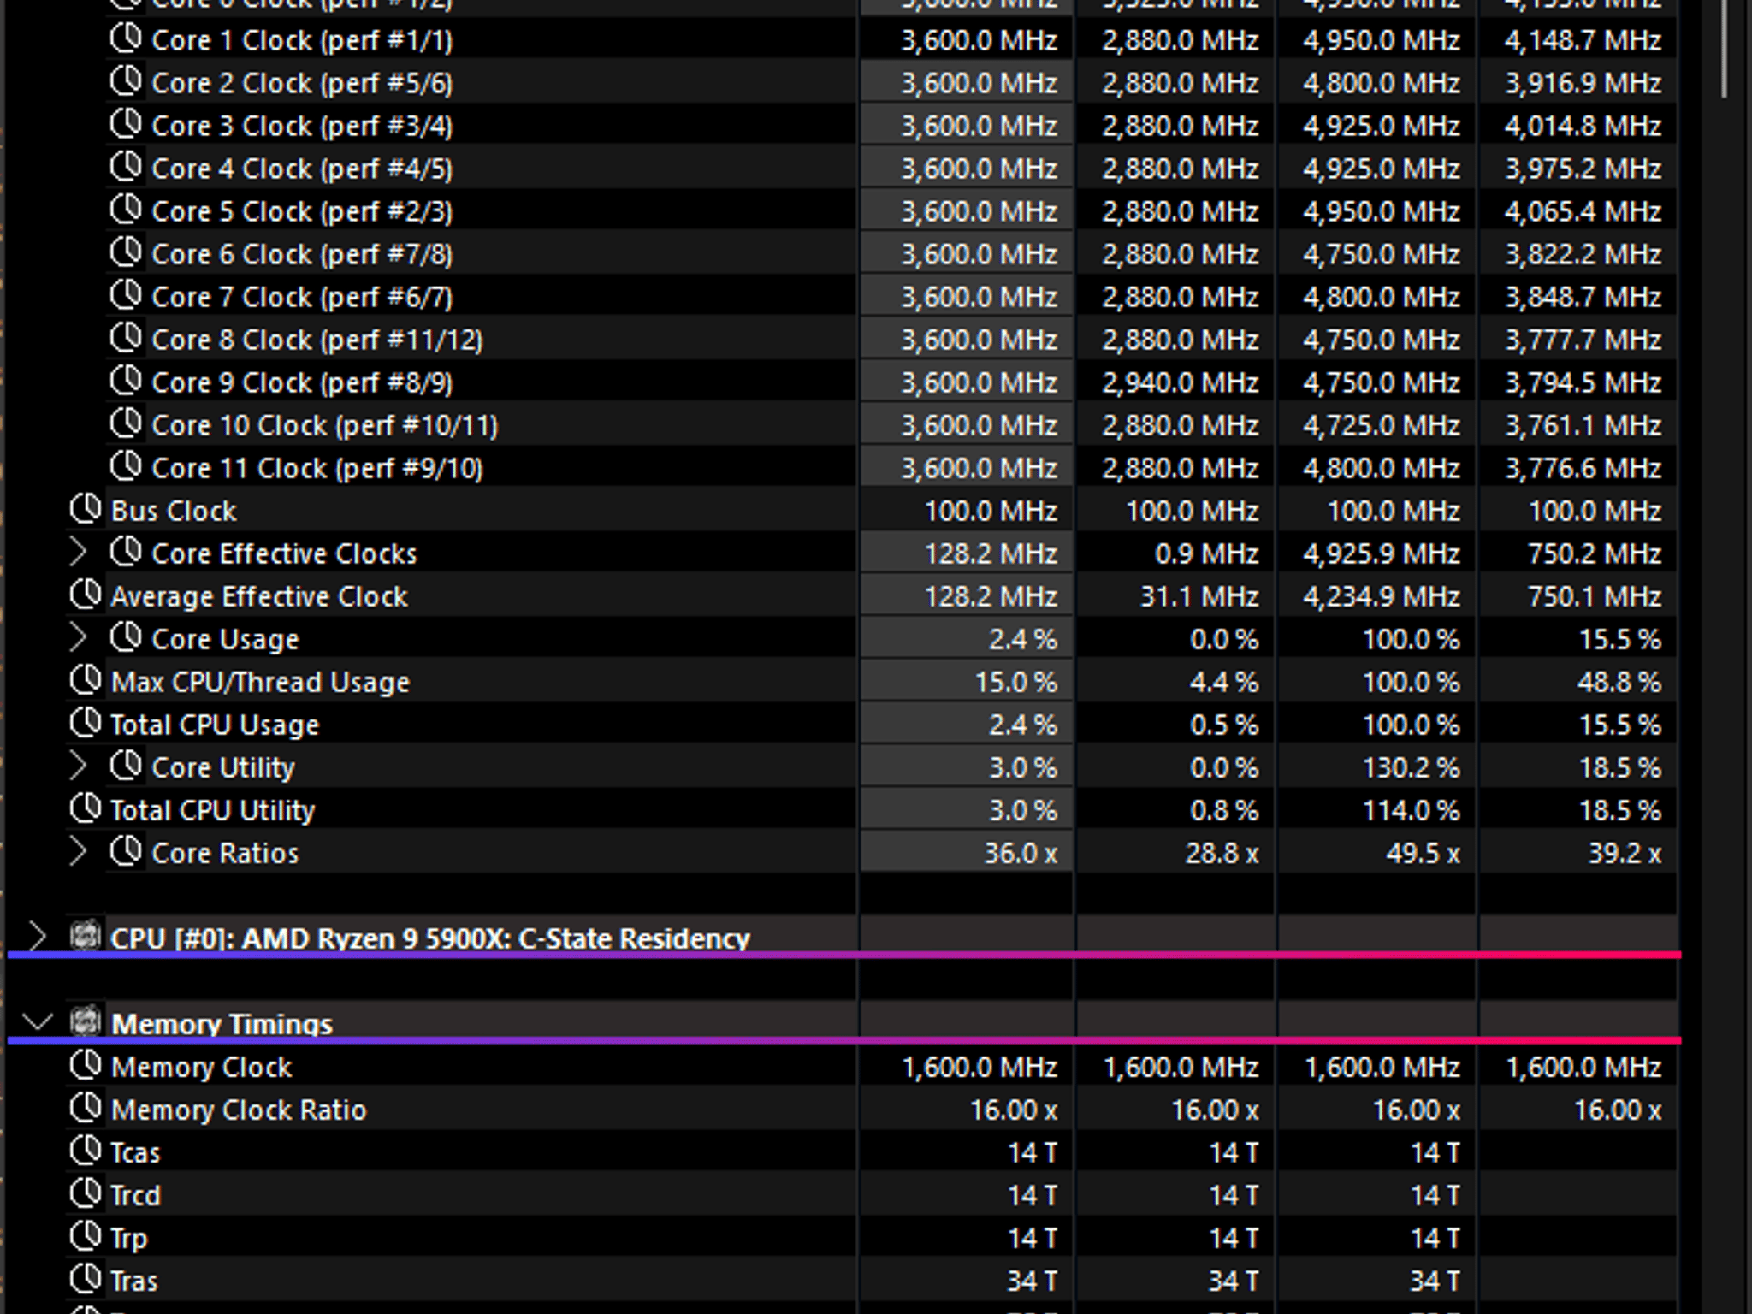
Task: Expand the Core Effective Clocks group
Action: click(x=78, y=553)
